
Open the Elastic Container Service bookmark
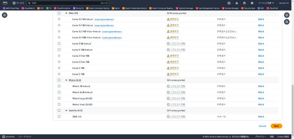98,8
